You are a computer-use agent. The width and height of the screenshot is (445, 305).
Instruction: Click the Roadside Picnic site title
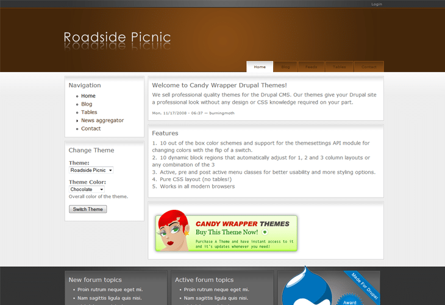click(x=117, y=37)
